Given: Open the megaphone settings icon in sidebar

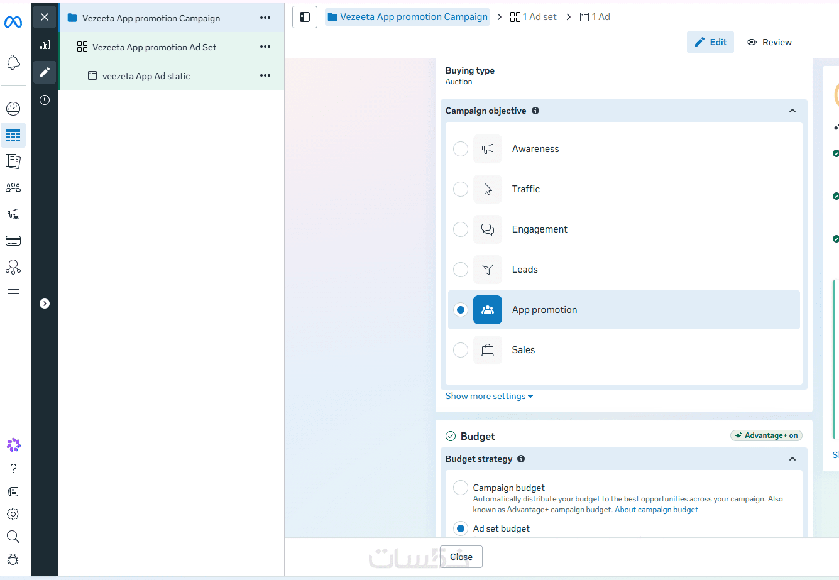Looking at the screenshot, I should coord(13,214).
